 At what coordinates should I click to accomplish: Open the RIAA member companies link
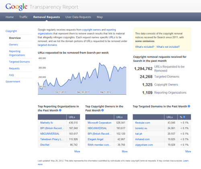99,145
